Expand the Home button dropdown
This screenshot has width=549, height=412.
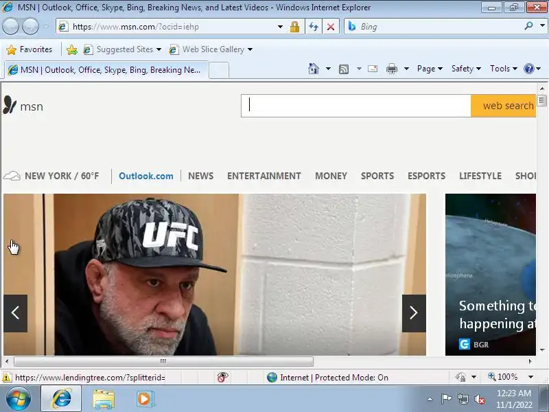click(x=328, y=69)
